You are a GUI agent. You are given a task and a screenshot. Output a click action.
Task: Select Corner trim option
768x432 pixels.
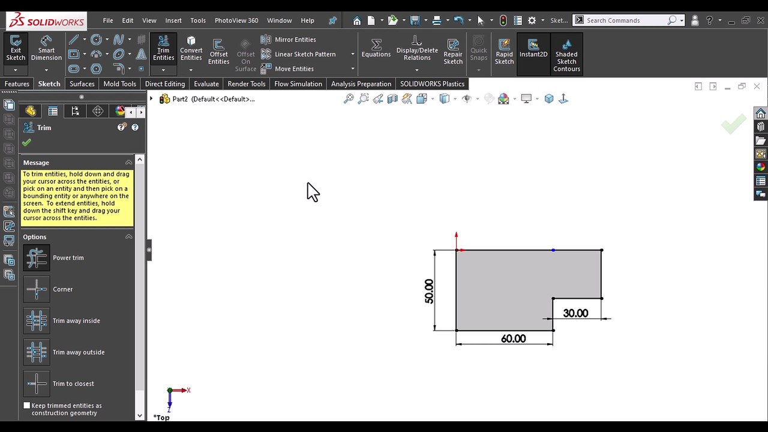point(37,289)
